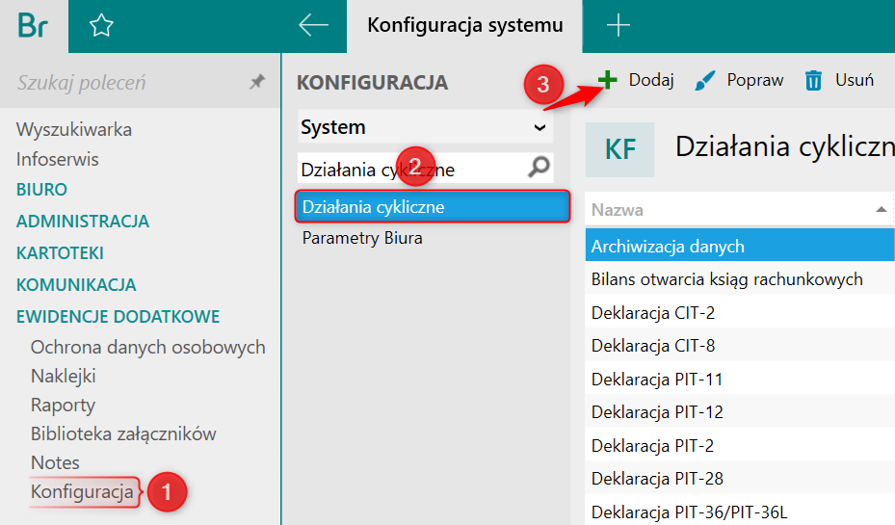Select Bilans otwarcia ksiąg rachunkowych row

click(x=740, y=279)
